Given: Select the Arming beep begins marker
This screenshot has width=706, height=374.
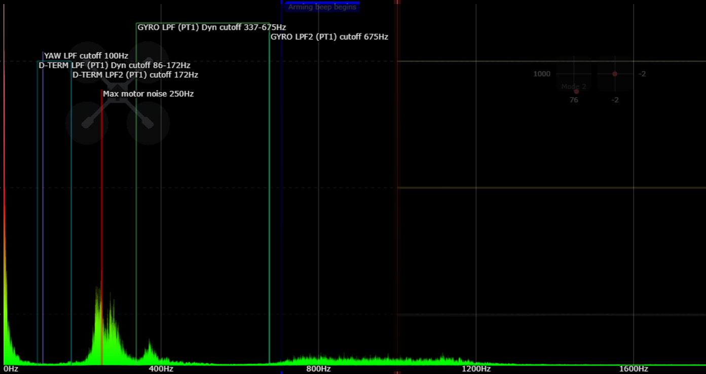Looking at the screenshot, I should point(322,7).
